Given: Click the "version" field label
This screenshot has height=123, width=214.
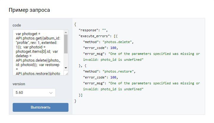Looking at the screenshot, I should click(19, 84).
